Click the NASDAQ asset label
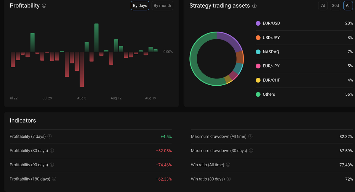Image resolution: width=355 pixels, height=192 pixels. [271, 52]
